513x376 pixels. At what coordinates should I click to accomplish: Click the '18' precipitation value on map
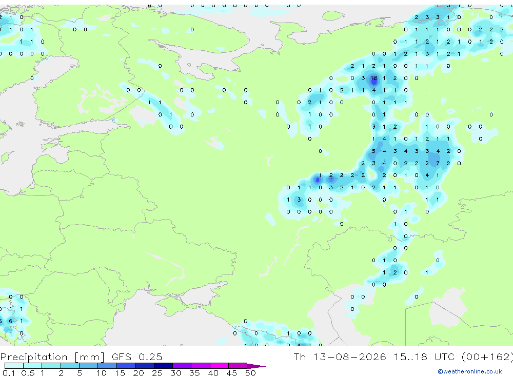click(x=374, y=78)
